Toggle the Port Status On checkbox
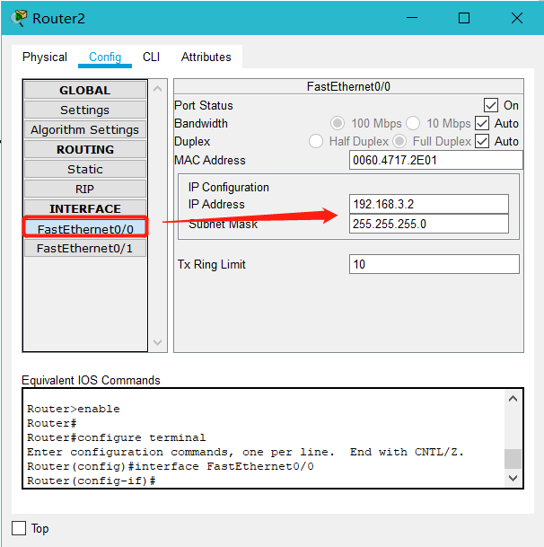The width and height of the screenshot is (544, 547). tap(491, 105)
